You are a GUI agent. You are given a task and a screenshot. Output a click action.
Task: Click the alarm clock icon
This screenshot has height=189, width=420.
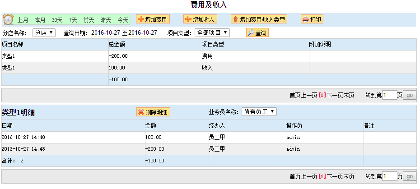8,19
